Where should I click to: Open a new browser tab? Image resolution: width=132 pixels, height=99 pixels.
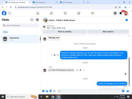point(88,2)
